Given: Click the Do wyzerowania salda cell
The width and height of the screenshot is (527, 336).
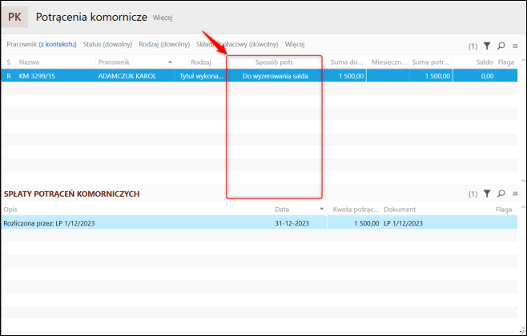Looking at the screenshot, I should pos(276,76).
